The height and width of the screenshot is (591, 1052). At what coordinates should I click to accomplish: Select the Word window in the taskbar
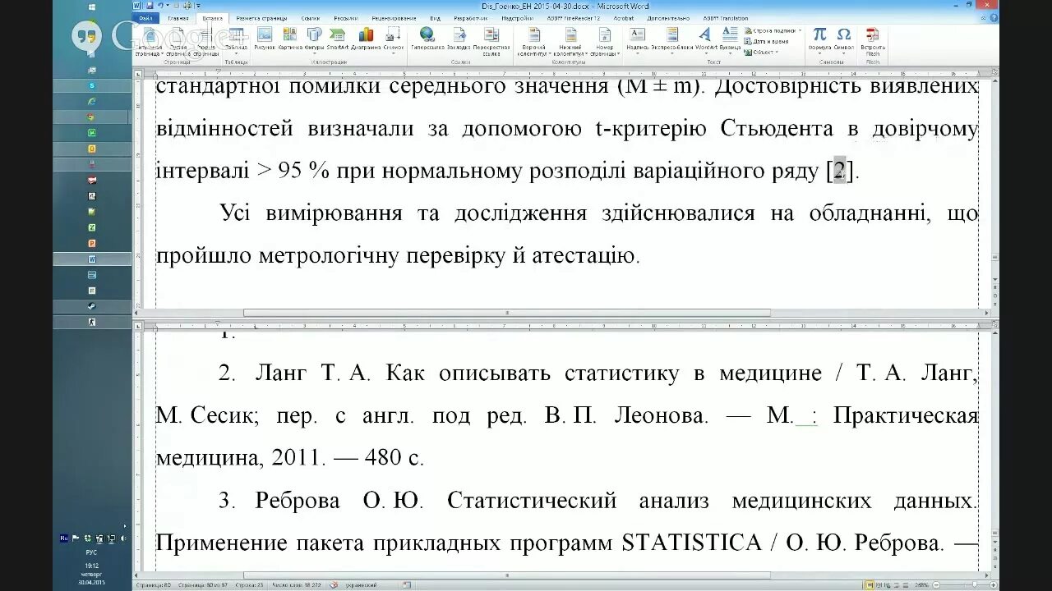(x=92, y=259)
